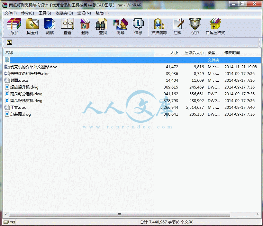Click the key icon in status bar
This screenshot has width=263, height=226.
click(12, 222)
